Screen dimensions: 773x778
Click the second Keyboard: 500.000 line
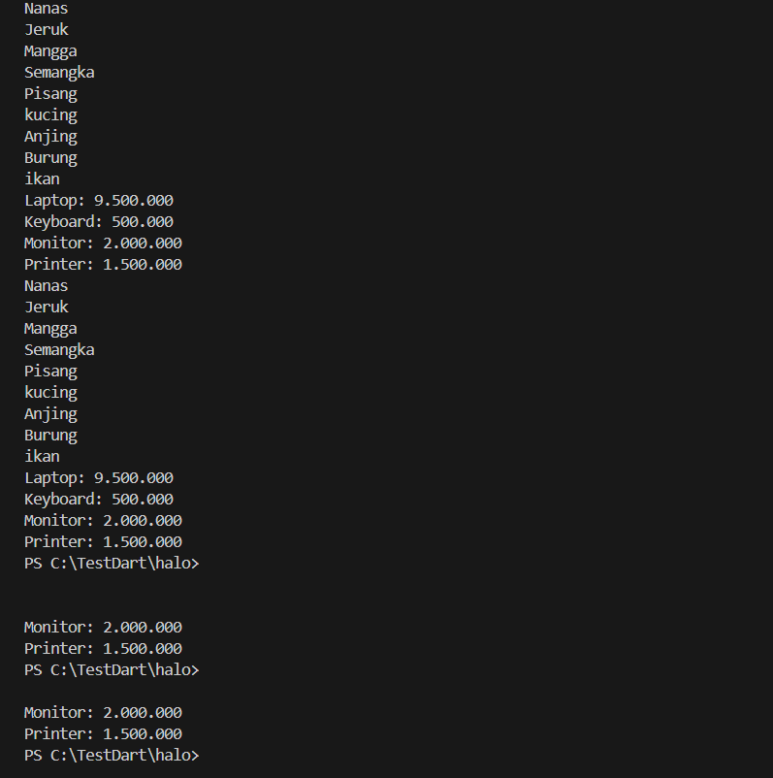(99, 500)
